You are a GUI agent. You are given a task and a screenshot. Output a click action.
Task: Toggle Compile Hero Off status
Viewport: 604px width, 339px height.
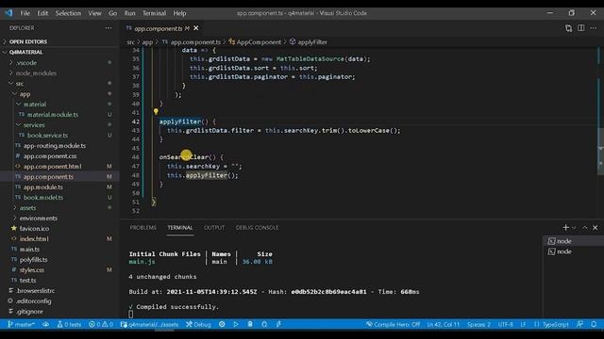coord(393,324)
